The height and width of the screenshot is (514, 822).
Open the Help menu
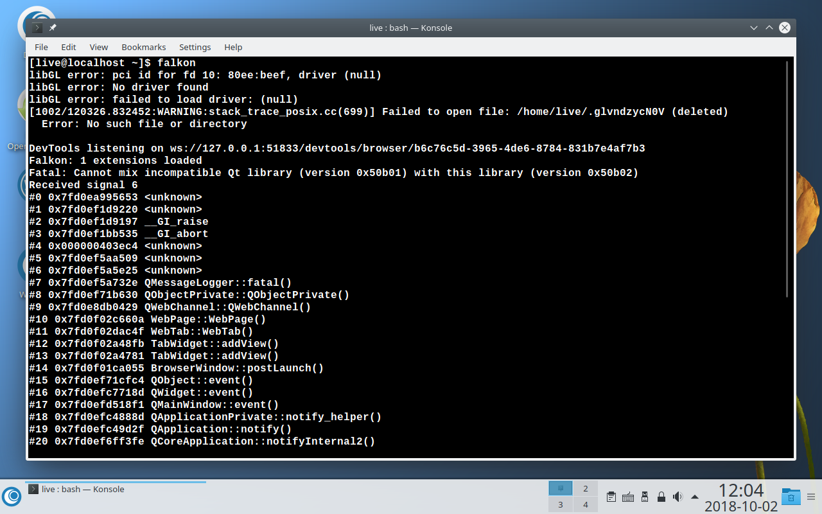tap(233, 47)
